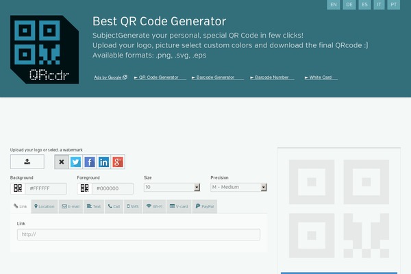This screenshot has width=411, height=274.
Task: Focus the Link http:// input field
Action: click(138, 234)
